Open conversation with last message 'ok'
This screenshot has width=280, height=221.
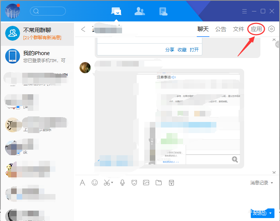(37, 147)
